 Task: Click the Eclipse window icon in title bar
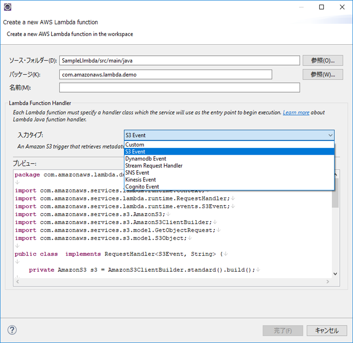tap(8, 7)
